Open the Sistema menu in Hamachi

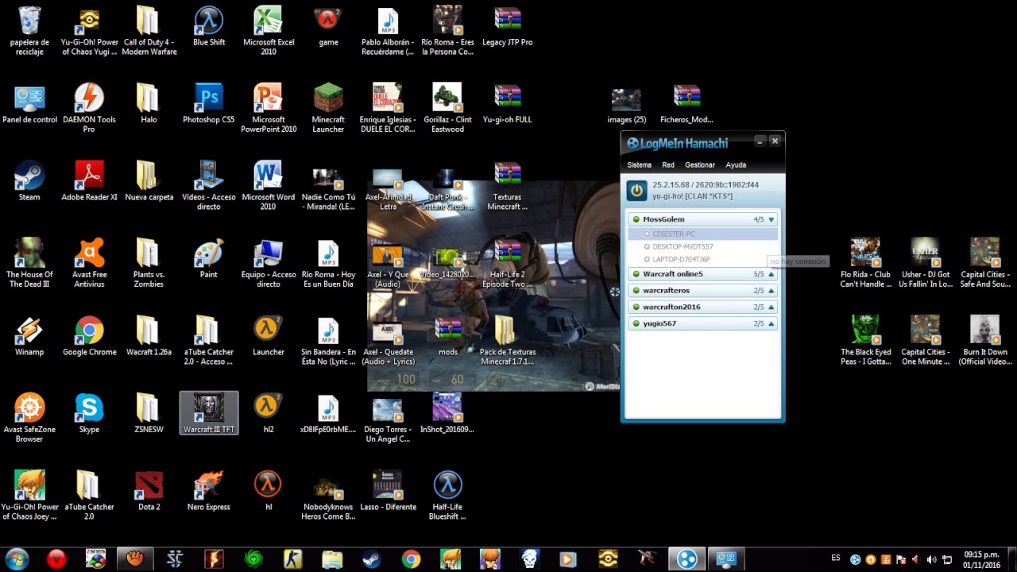tap(639, 165)
